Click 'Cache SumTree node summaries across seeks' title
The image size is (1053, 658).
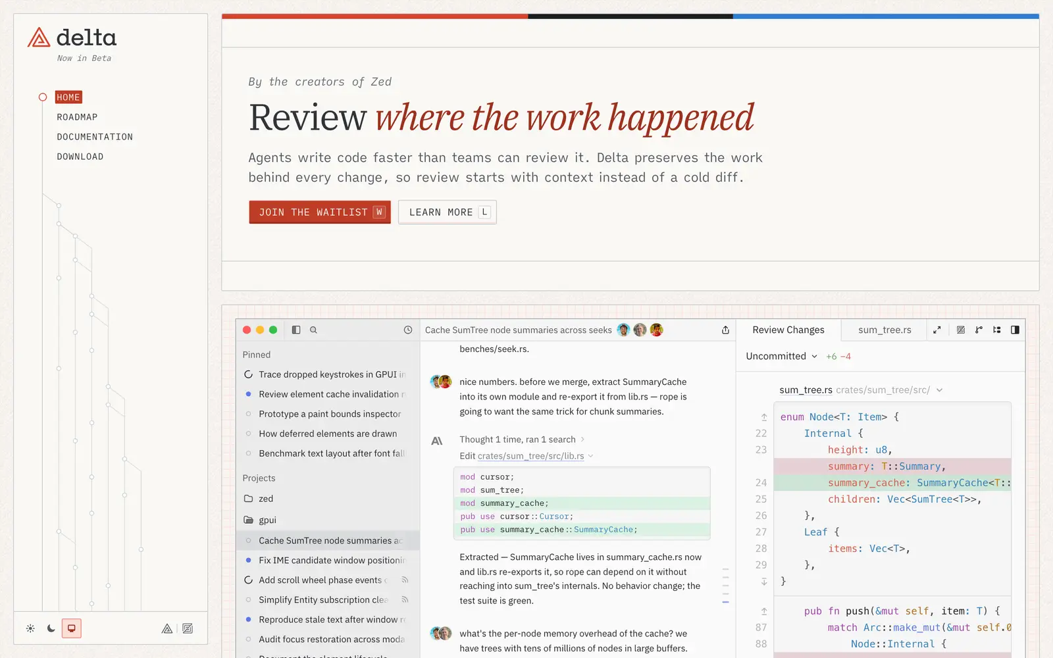(518, 330)
